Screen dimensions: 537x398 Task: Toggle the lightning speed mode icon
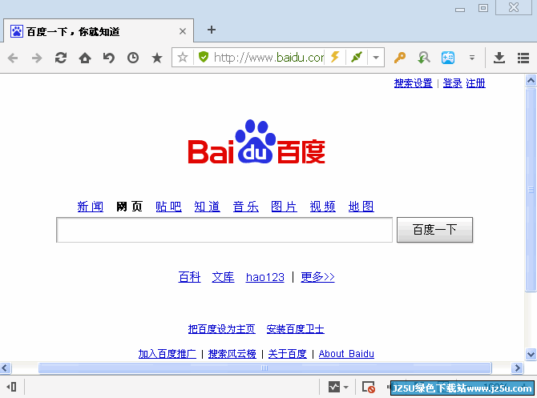pyautogui.click(x=335, y=57)
